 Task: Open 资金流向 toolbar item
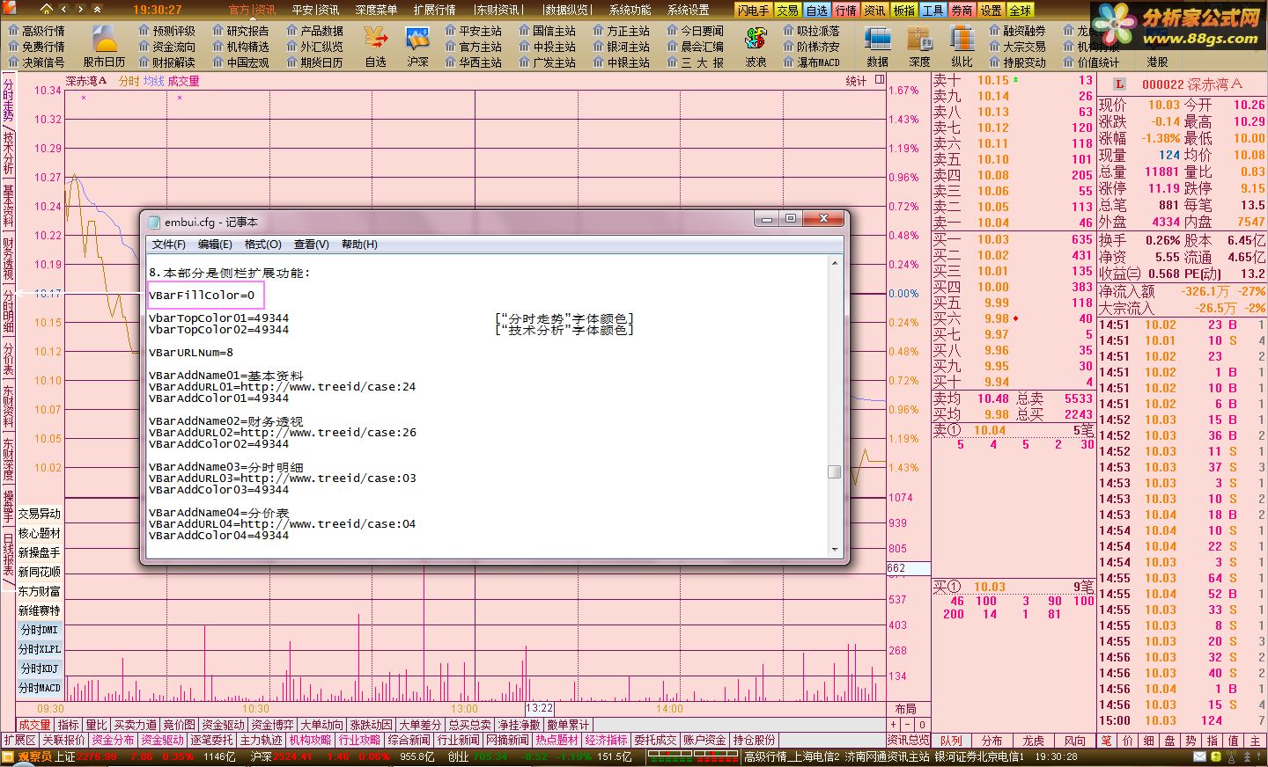point(167,47)
